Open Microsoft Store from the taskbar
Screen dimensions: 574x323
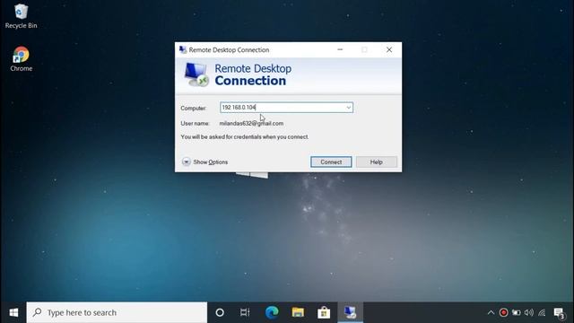324,312
